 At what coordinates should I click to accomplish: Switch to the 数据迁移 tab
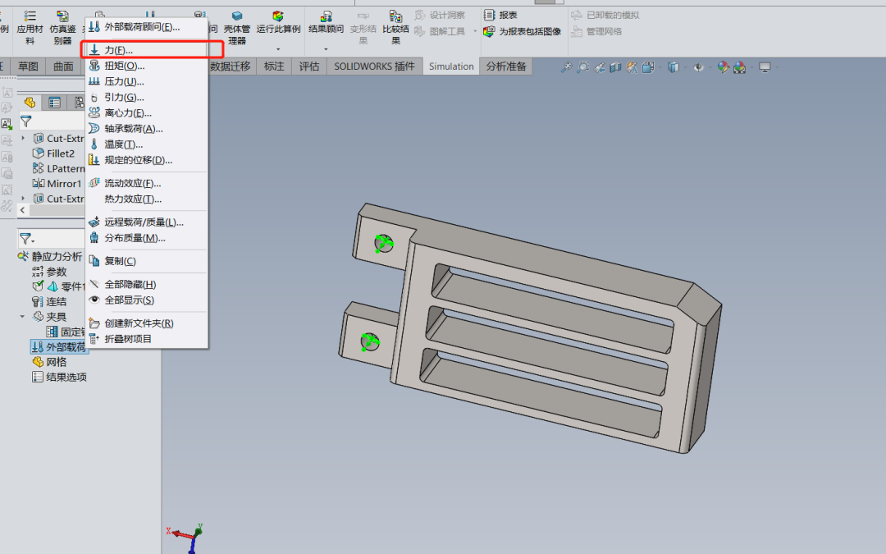coord(230,66)
